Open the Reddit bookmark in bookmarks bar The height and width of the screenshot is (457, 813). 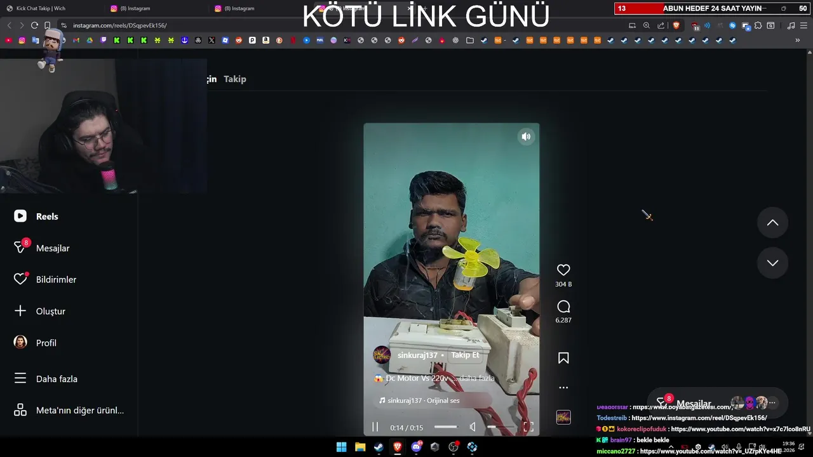(239, 40)
